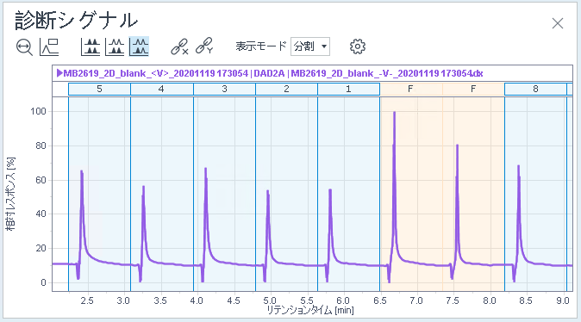Click the 6.5 tick on the x-axis

coord(380,300)
